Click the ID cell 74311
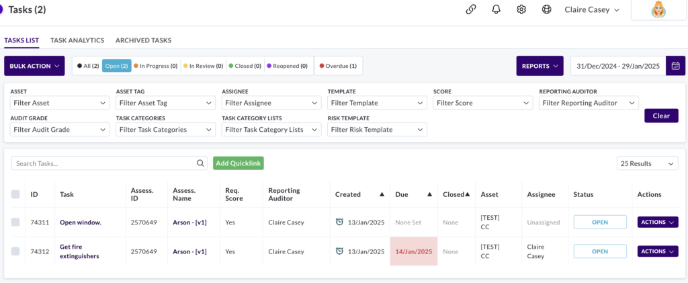 40,223
